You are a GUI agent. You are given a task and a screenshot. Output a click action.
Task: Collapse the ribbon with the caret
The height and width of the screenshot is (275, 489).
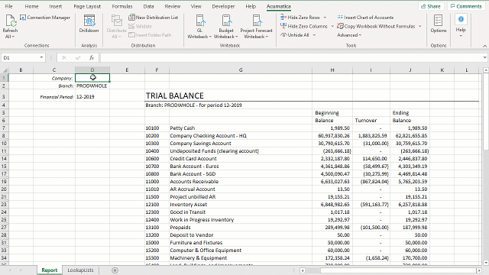484,46
